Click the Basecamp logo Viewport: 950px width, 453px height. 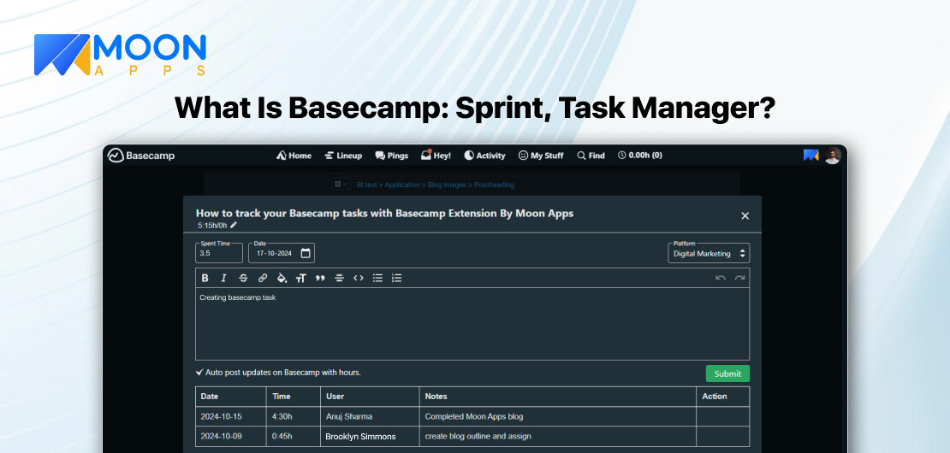(141, 156)
